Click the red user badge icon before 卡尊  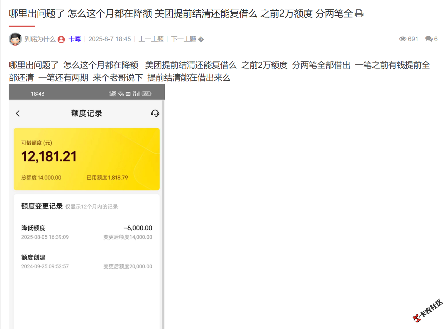(x=61, y=39)
